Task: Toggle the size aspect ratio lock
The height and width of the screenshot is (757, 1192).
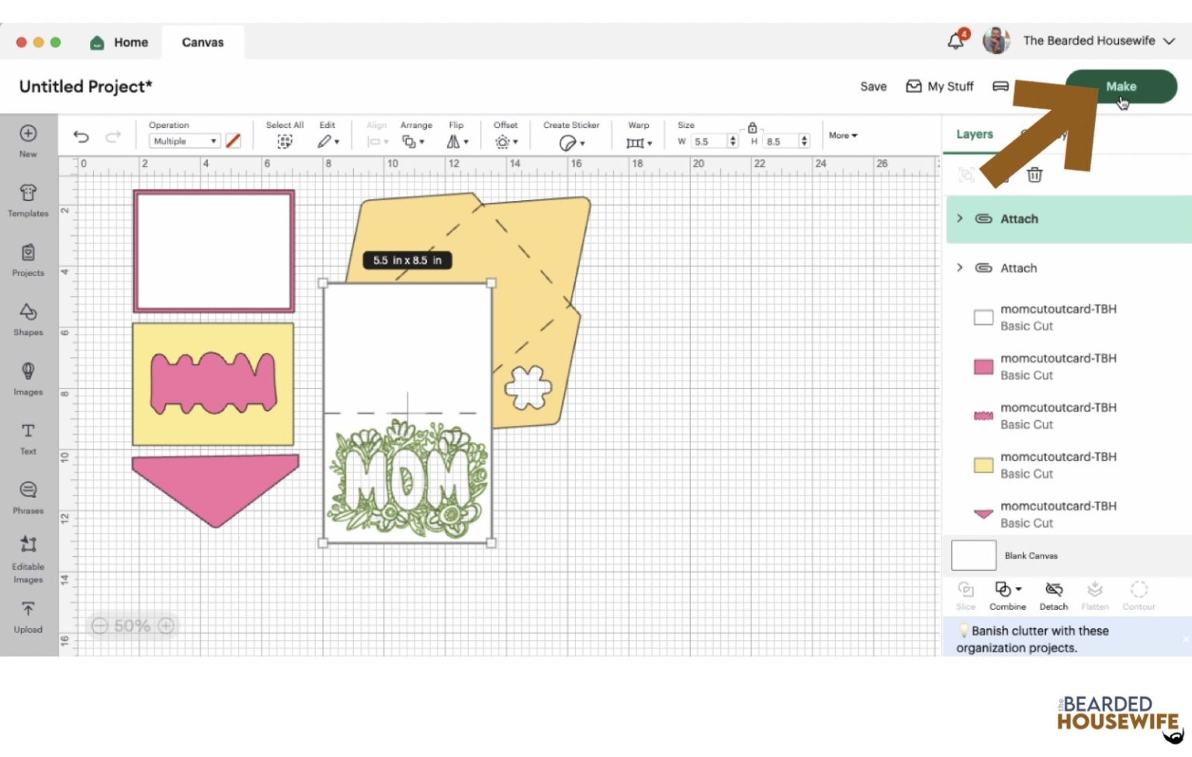Action: (x=751, y=126)
